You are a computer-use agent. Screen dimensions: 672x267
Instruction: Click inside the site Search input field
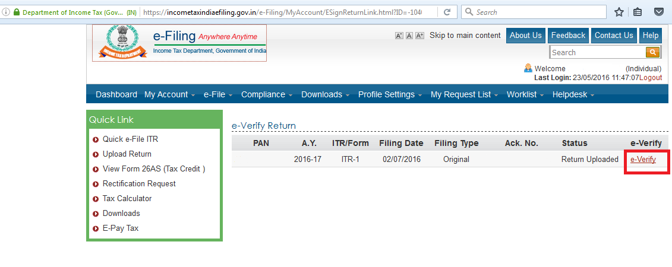[597, 52]
